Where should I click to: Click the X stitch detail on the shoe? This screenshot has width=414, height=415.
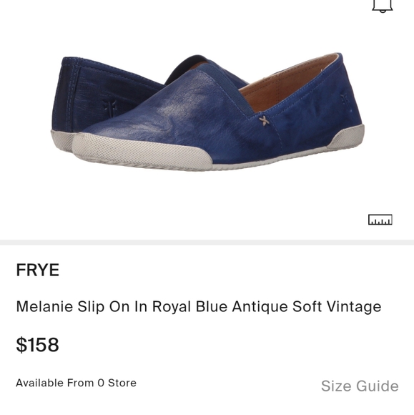(264, 120)
